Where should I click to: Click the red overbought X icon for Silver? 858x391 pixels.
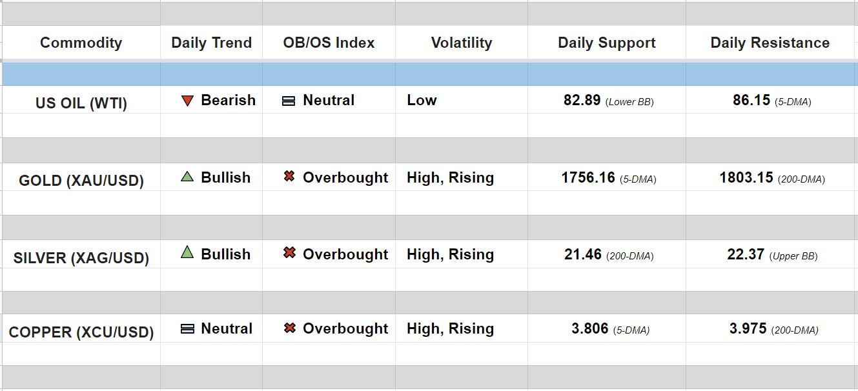[x=289, y=253]
